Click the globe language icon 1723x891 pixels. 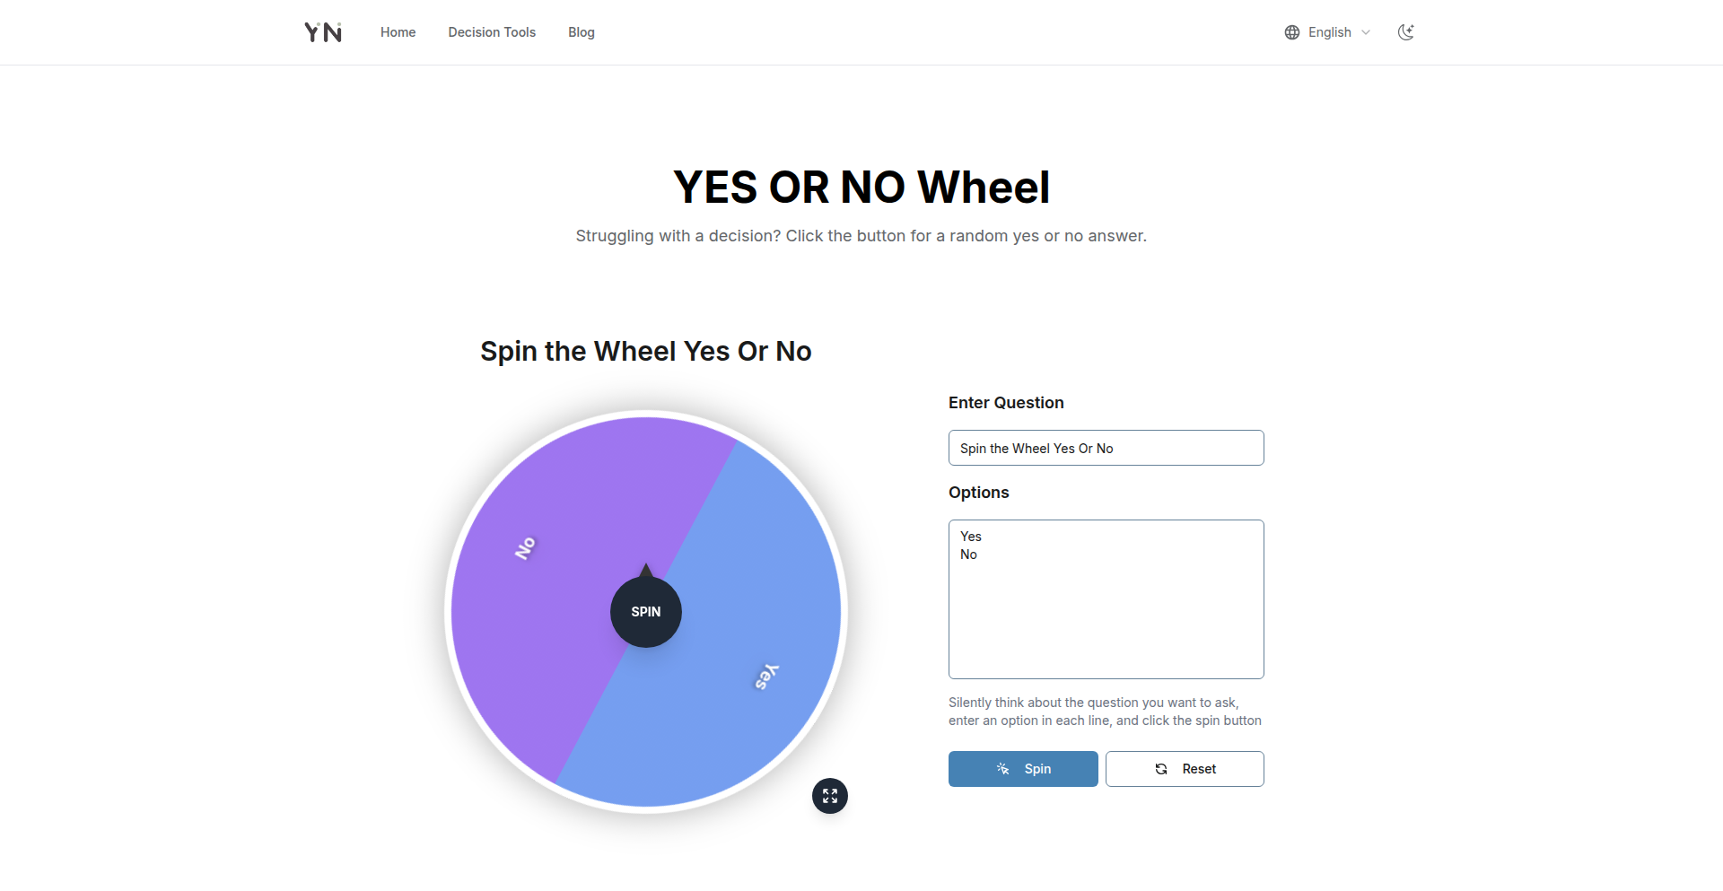coord(1292,32)
